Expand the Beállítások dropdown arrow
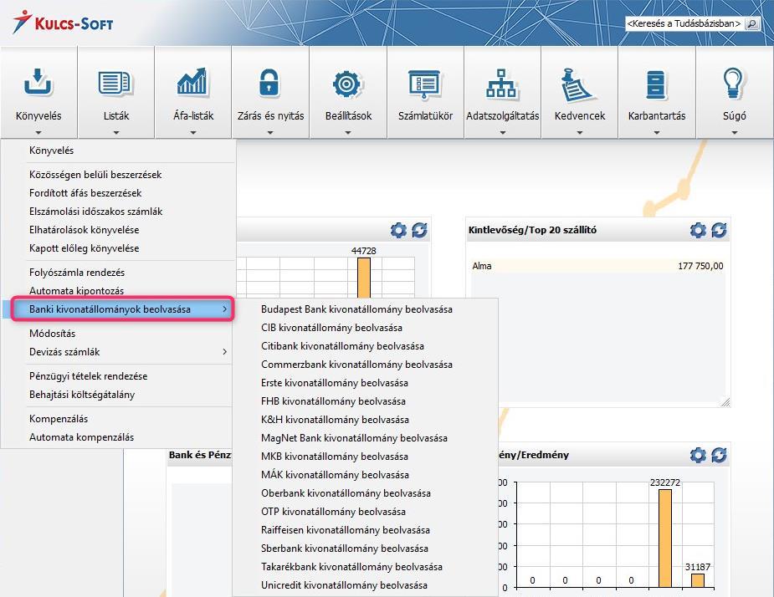This screenshot has height=597, width=774. (347, 133)
